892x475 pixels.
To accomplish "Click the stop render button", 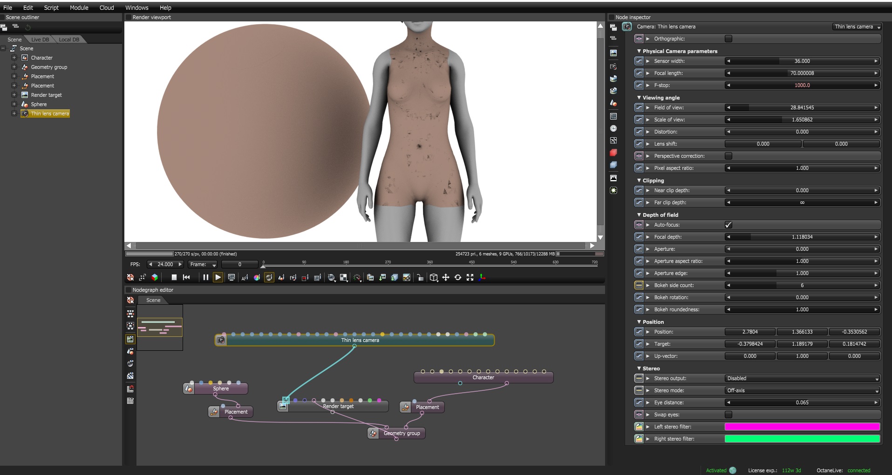I will (174, 277).
